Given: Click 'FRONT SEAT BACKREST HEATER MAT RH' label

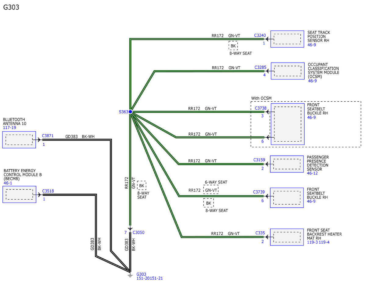Looking at the screenshot, I should pos(325,234).
